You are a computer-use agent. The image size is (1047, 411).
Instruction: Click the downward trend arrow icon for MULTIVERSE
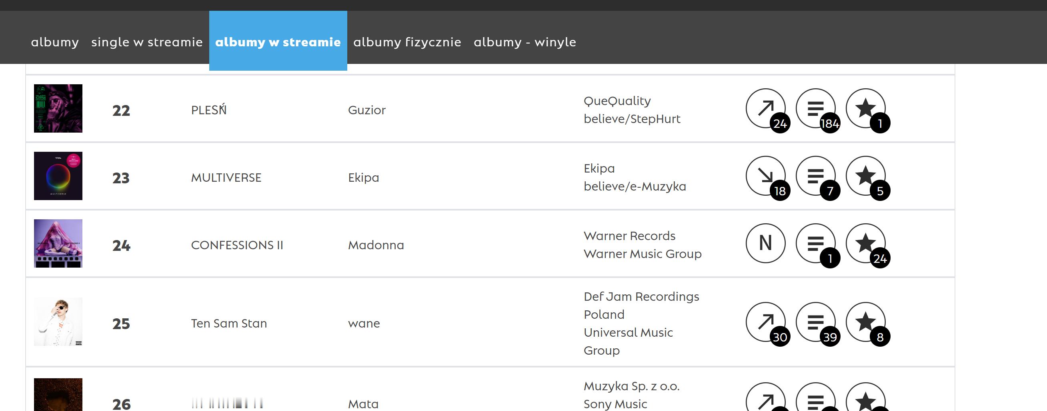[x=766, y=176]
